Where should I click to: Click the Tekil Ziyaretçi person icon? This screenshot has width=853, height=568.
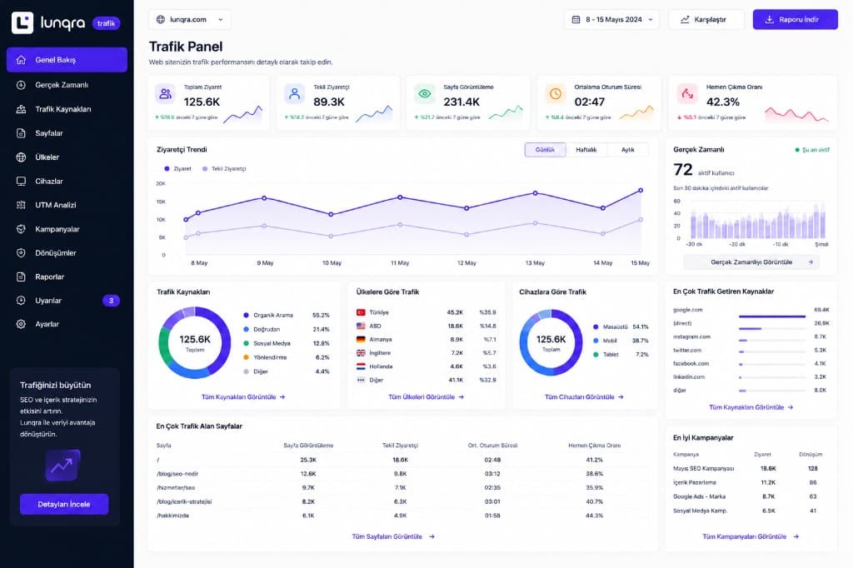294,93
